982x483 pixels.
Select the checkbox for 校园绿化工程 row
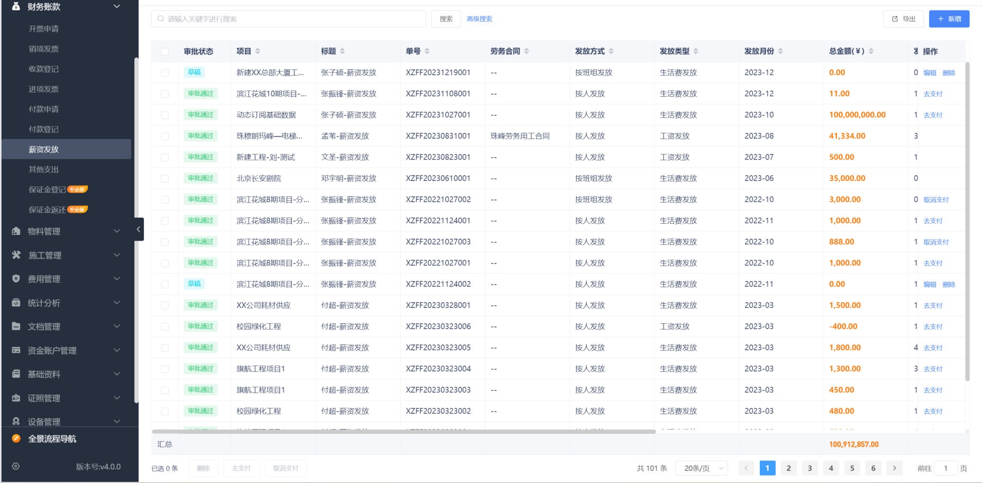(x=165, y=326)
